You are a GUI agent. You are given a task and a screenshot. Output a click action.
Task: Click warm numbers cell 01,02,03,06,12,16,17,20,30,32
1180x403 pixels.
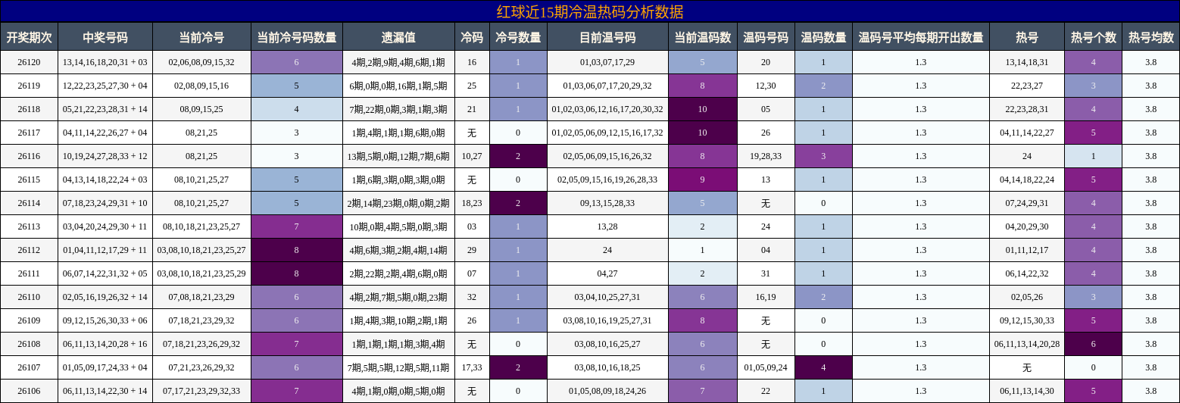607,109
